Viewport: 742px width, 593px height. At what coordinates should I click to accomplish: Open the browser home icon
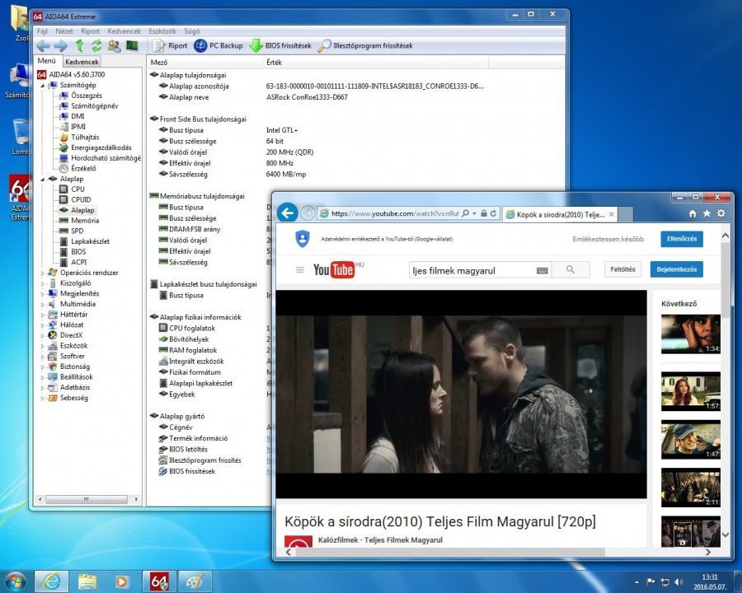point(693,214)
